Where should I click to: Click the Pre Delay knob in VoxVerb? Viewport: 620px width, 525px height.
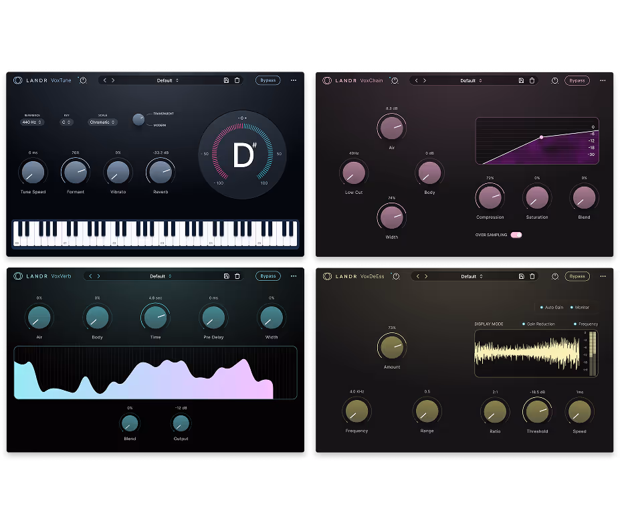point(213,318)
